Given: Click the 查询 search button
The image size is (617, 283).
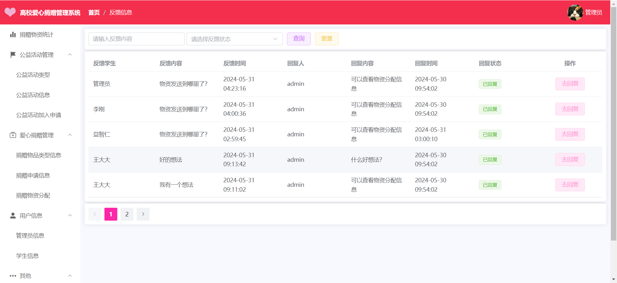Looking at the screenshot, I should (x=299, y=39).
